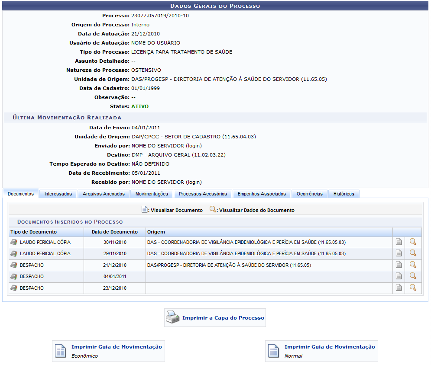Click the Data de Recebimento value 05/01/2011

pyautogui.click(x=146, y=173)
